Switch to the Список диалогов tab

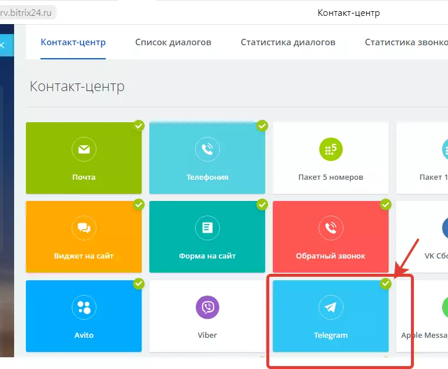click(x=173, y=42)
